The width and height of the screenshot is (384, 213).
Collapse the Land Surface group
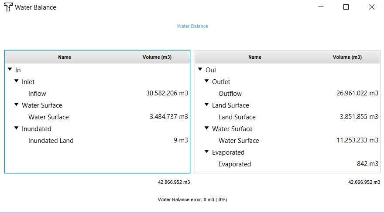(207, 105)
